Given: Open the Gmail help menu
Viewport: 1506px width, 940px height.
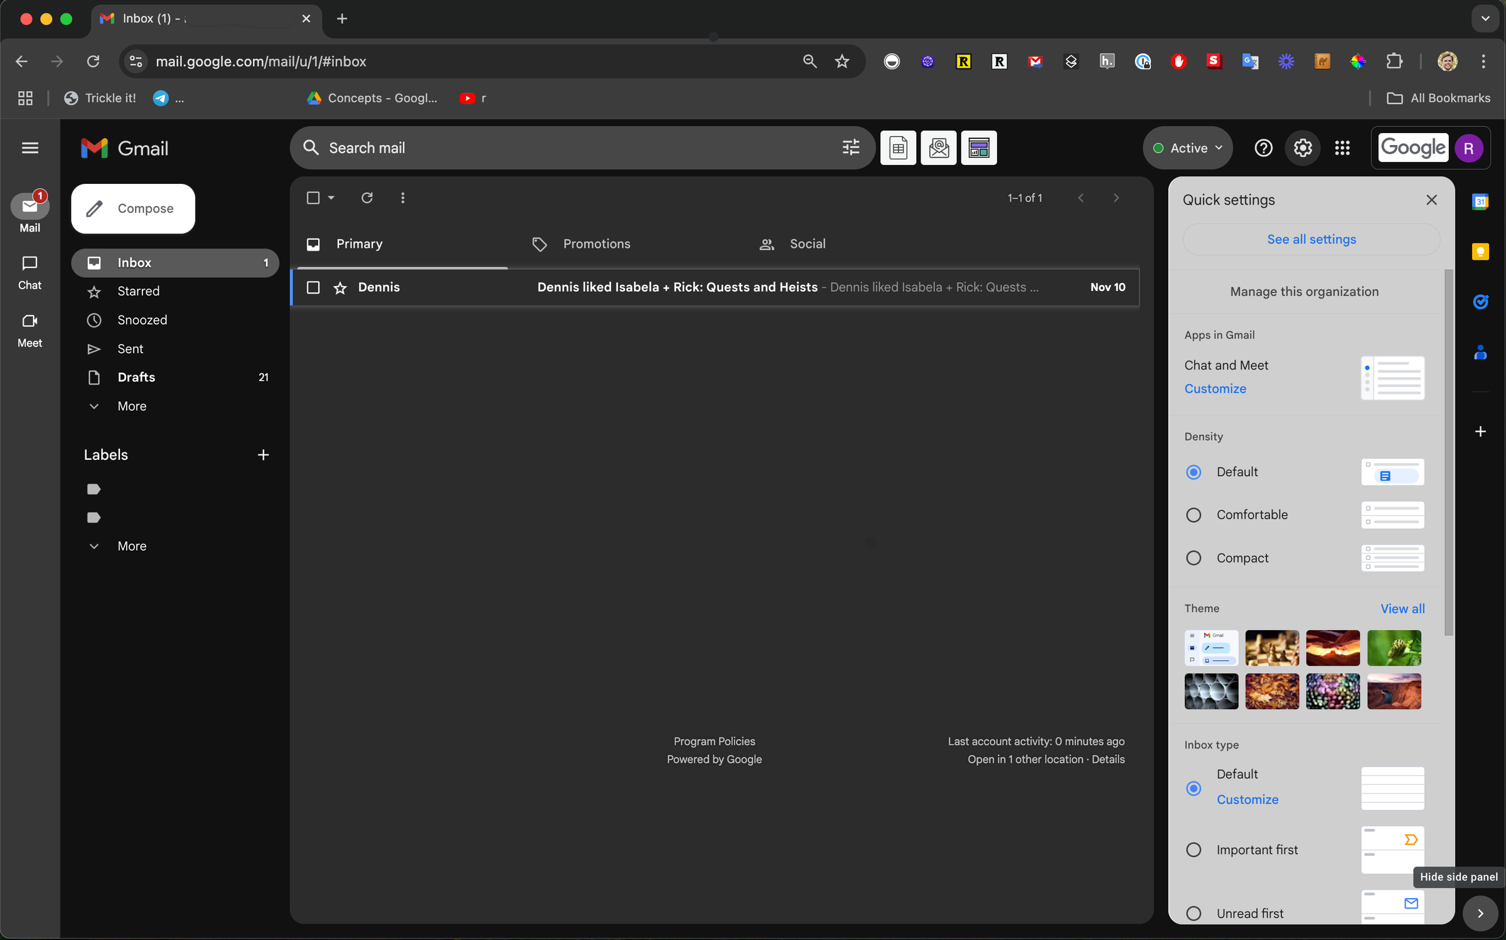Looking at the screenshot, I should (x=1263, y=147).
